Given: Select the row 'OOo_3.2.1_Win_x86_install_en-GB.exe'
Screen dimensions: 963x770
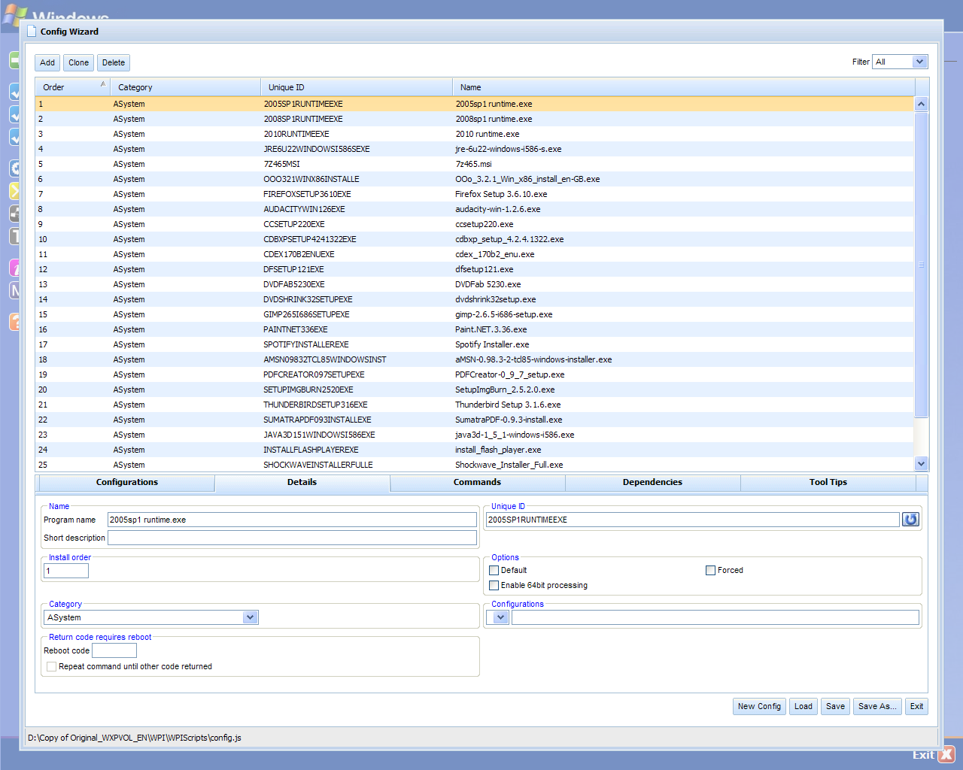Looking at the screenshot, I should coord(475,179).
